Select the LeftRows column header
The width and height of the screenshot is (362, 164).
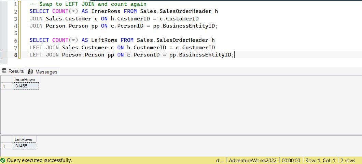pyautogui.click(x=25, y=139)
